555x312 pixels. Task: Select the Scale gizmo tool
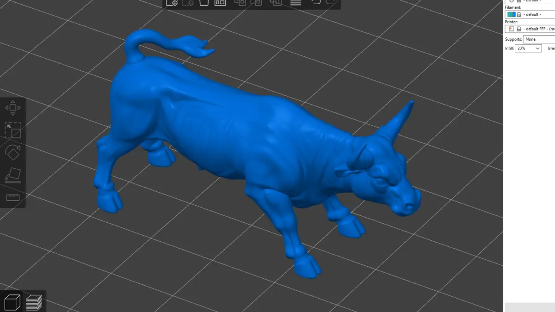[12, 130]
